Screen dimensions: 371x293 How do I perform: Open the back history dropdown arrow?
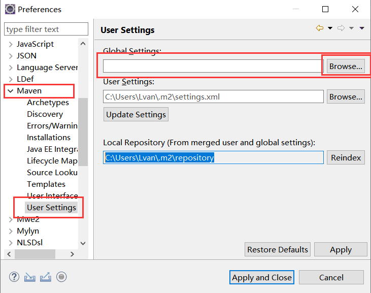[330, 28]
